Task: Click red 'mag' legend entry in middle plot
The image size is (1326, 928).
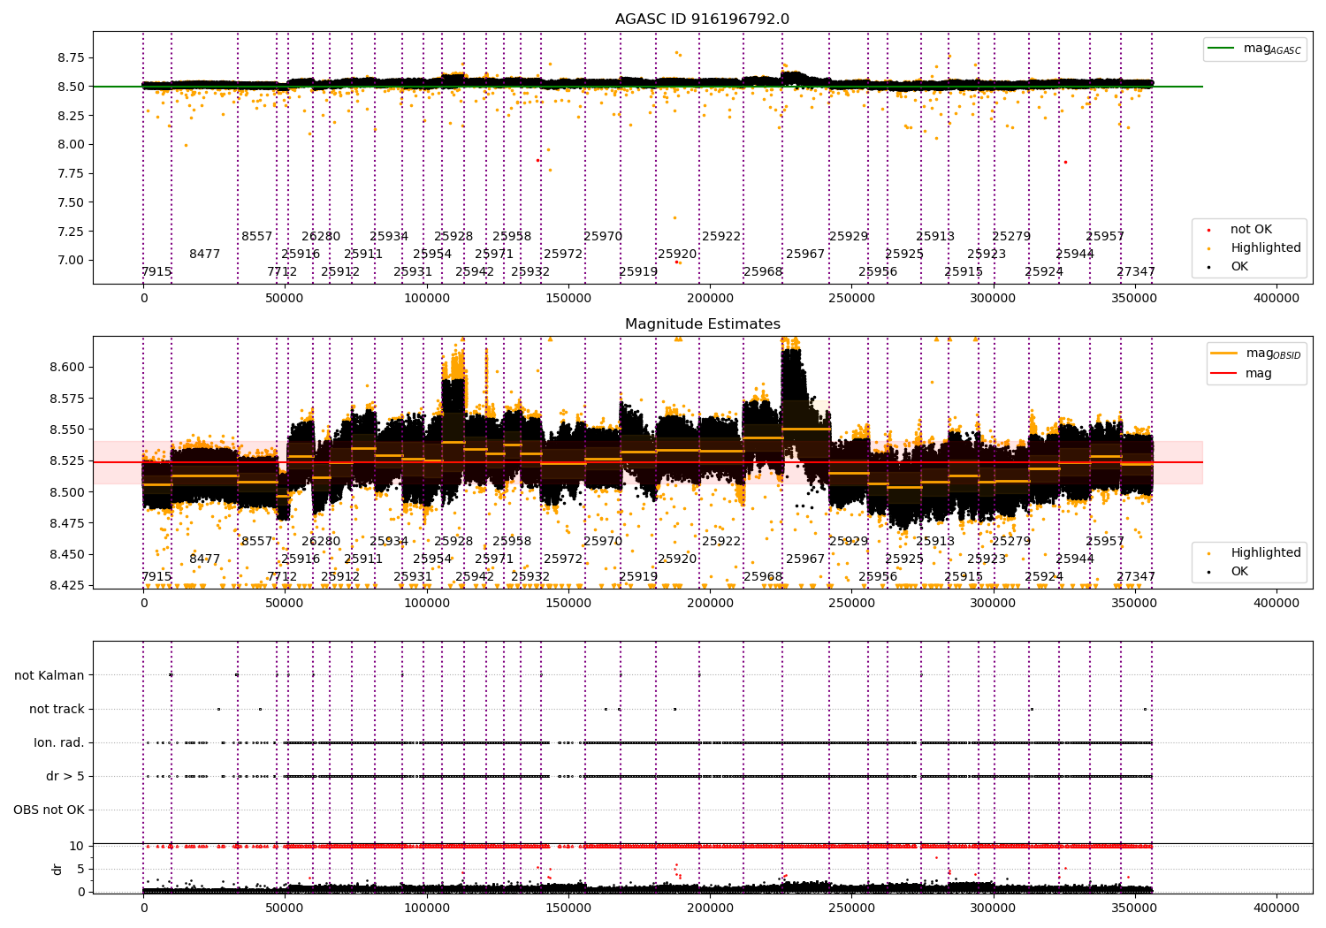Action: pos(1242,373)
